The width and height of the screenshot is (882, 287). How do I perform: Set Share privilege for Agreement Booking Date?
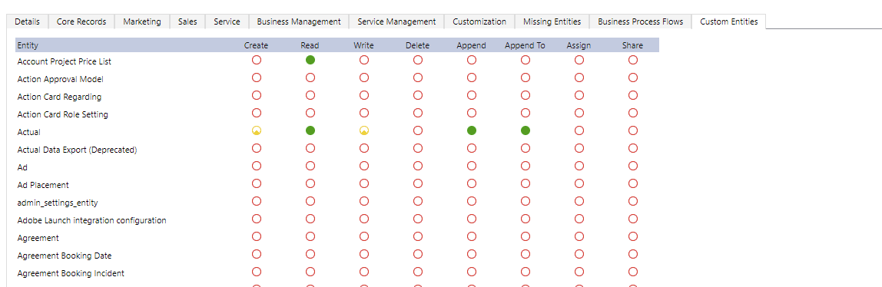coord(633,254)
